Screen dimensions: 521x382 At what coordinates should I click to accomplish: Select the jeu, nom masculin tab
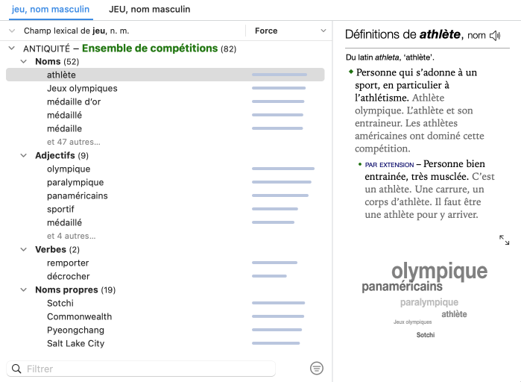[51, 10]
